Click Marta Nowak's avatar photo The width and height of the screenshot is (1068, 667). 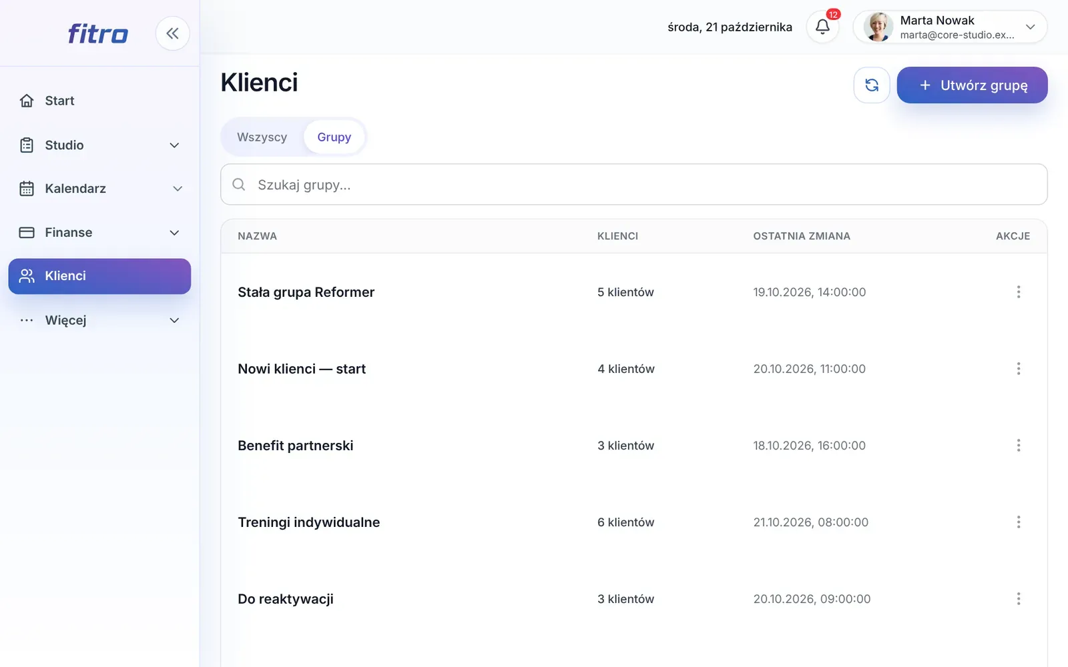click(878, 27)
